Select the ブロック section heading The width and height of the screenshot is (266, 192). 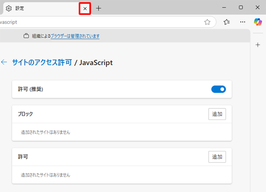pos(26,114)
